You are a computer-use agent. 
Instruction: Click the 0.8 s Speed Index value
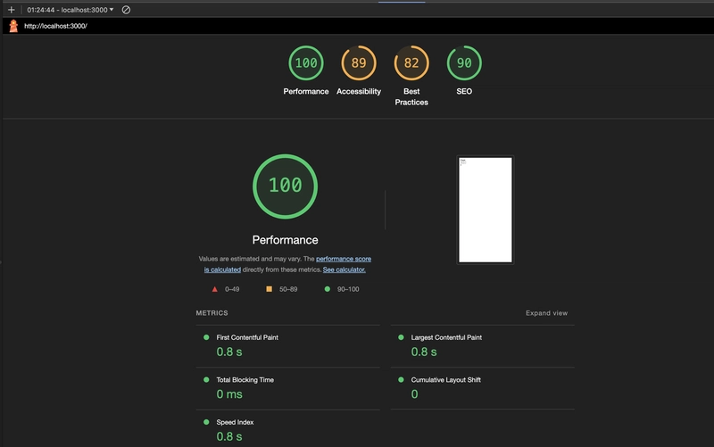229,436
